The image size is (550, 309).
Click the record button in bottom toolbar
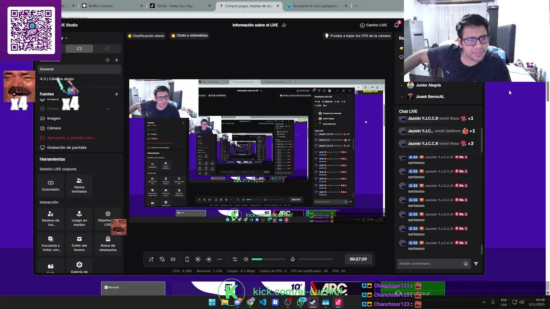[198, 259]
